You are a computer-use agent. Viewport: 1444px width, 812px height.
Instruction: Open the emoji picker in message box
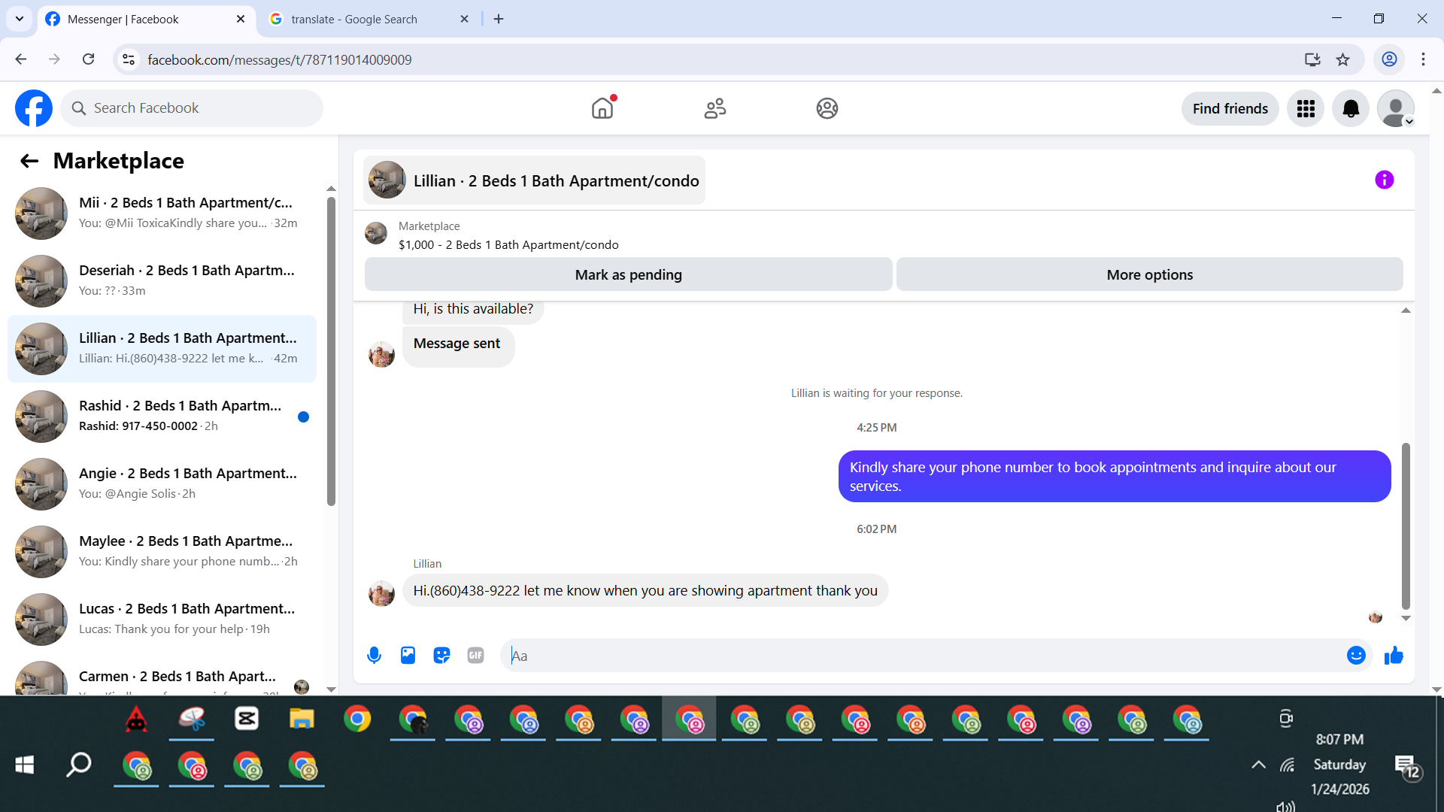pyautogui.click(x=1355, y=656)
